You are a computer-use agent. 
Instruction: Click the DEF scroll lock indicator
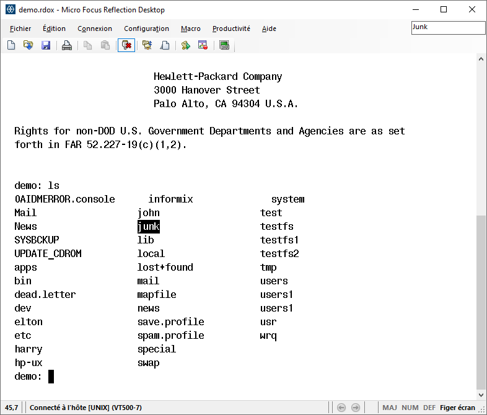pos(429,408)
